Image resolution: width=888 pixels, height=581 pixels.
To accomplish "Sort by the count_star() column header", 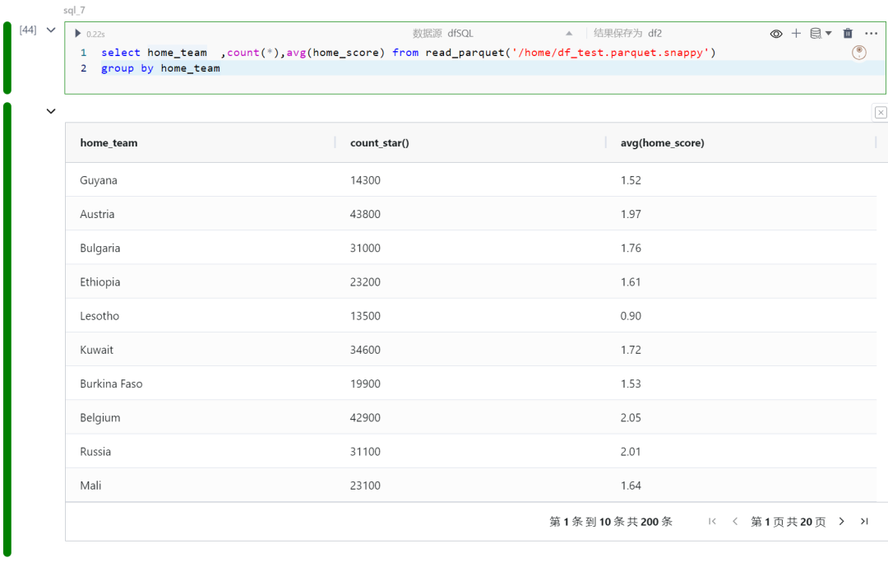I will click(x=380, y=143).
